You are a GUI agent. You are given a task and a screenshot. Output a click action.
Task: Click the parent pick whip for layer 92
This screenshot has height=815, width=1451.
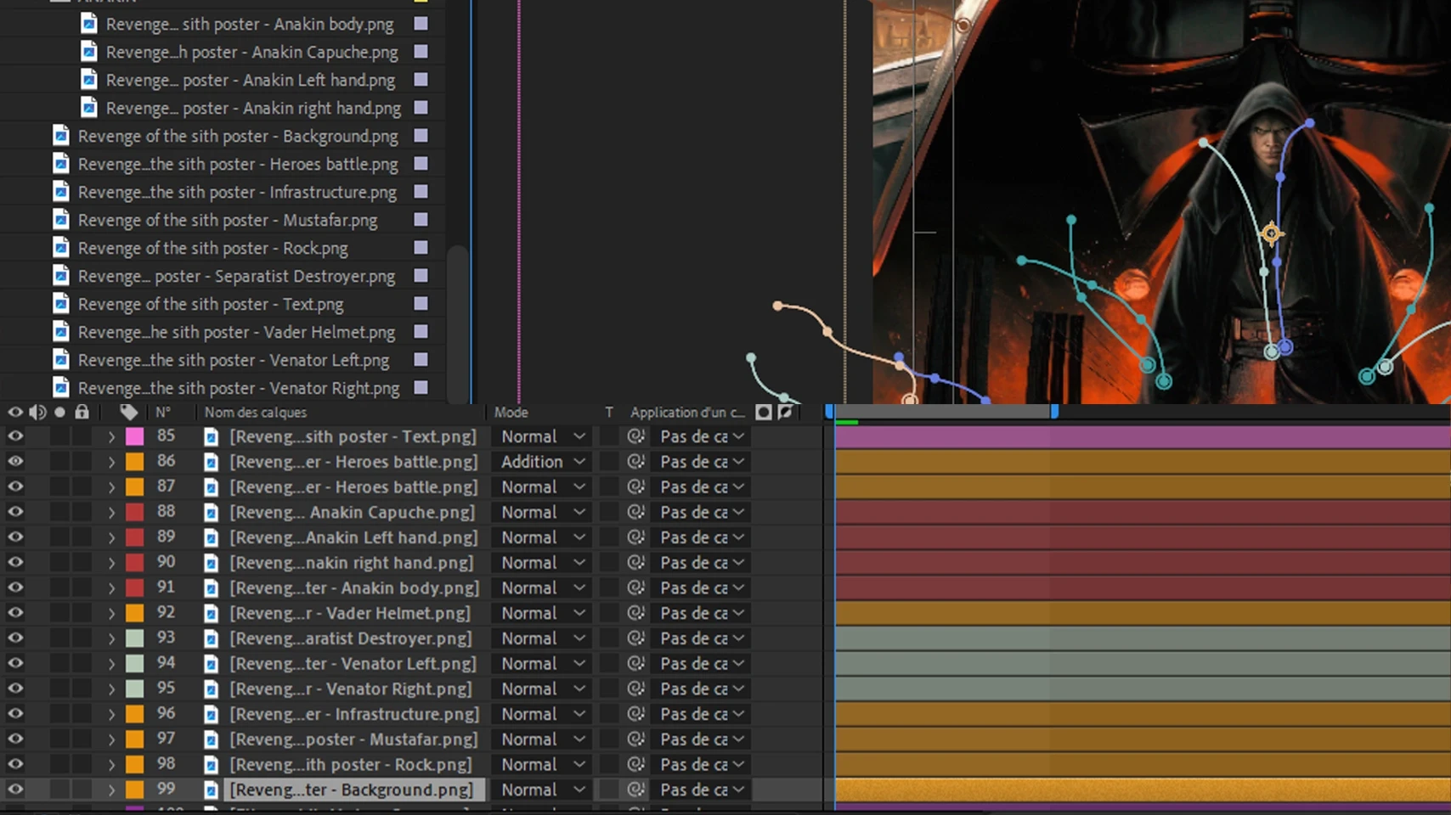[x=635, y=613]
